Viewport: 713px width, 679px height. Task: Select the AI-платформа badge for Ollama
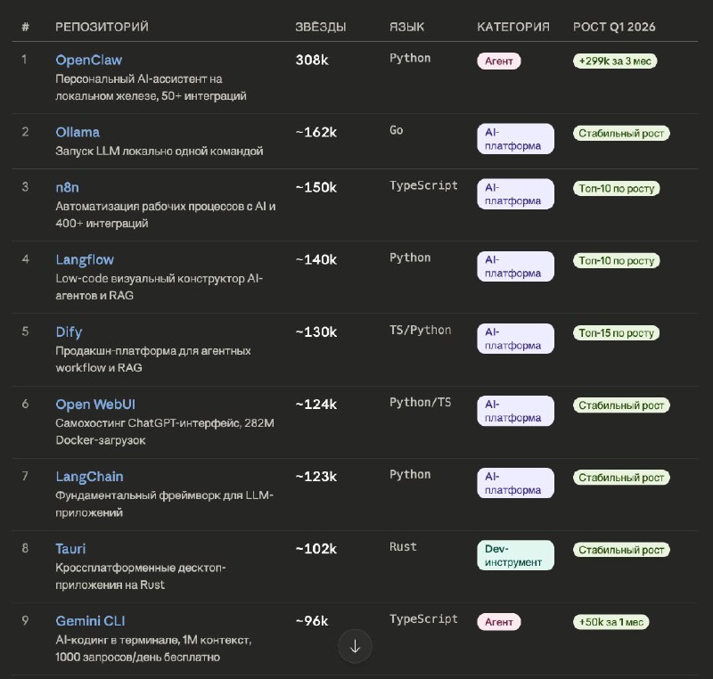(x=515, y=138)
